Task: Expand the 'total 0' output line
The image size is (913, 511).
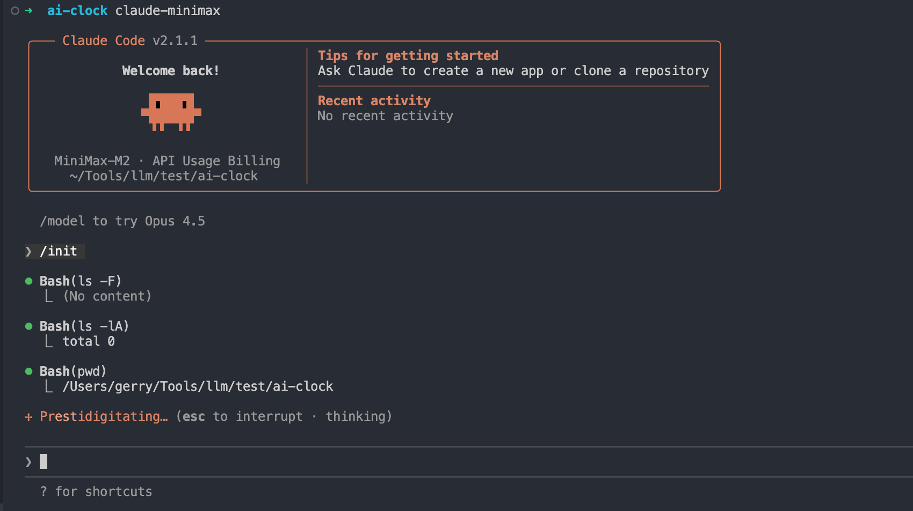Action: tap(89, 341)
